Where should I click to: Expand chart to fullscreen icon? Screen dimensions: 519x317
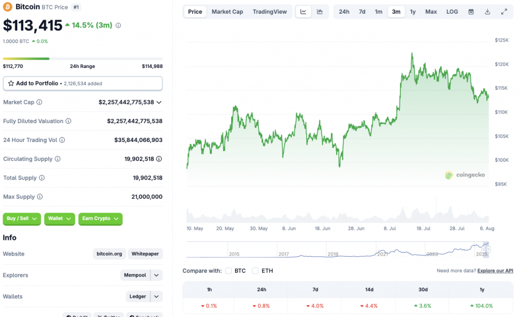[504, 12]
